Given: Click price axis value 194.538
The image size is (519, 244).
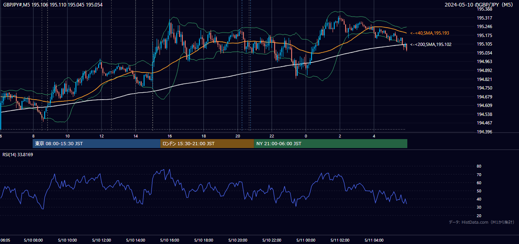Looking at the screenshot, I should 484,115.
